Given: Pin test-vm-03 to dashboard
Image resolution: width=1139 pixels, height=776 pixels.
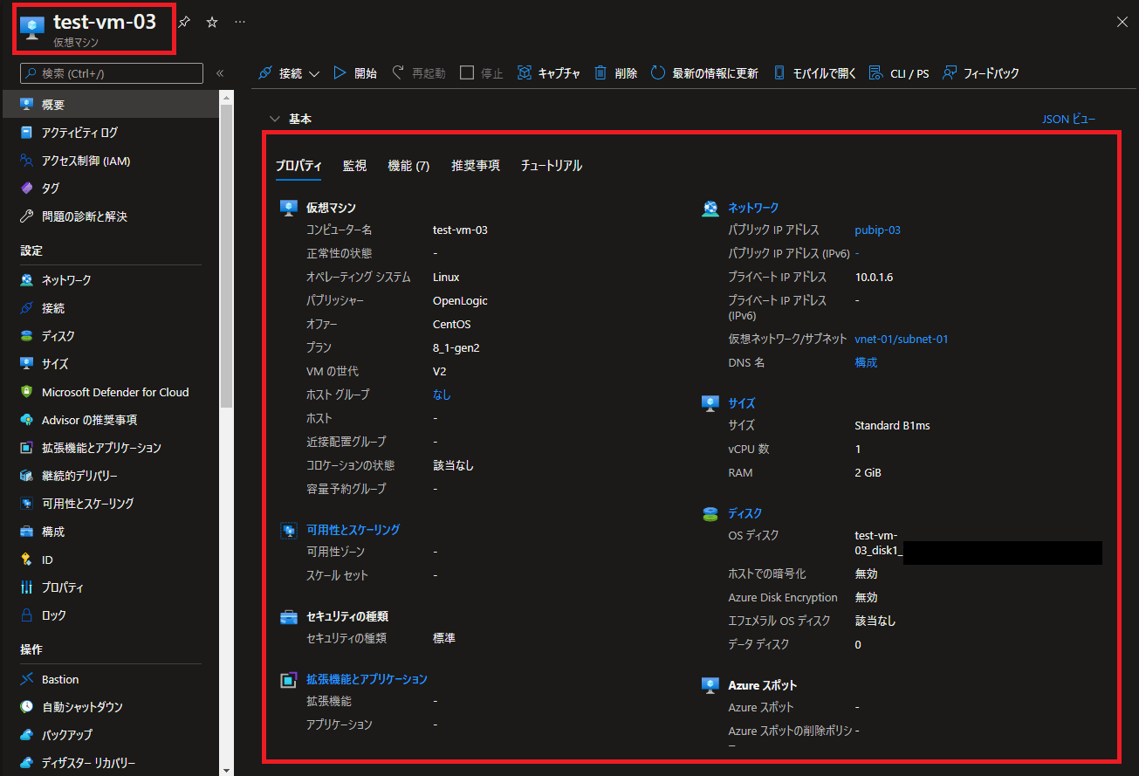Looking at the screenshot, I should coord(183,23).
